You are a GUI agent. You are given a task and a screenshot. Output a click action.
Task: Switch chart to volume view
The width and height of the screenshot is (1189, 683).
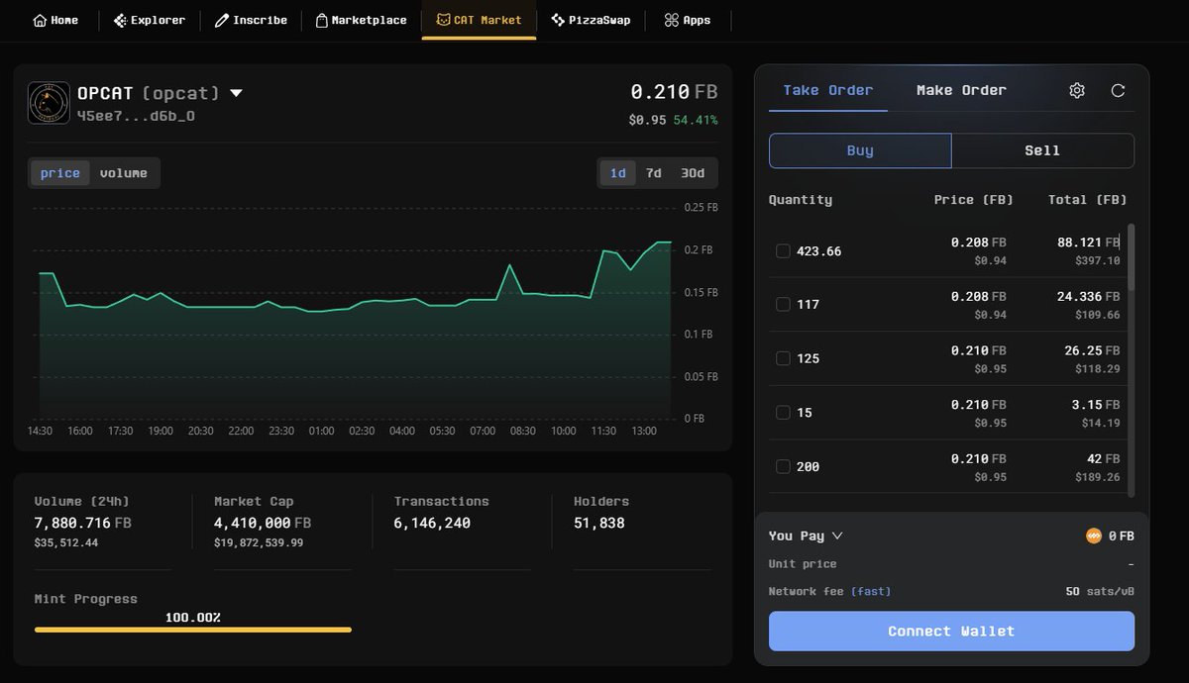click(x=124, y=173)
